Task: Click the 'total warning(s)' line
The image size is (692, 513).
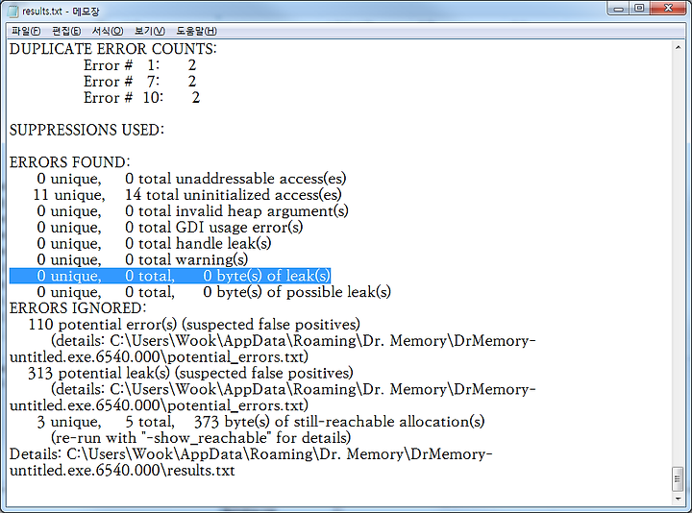Action: [142, 259]
